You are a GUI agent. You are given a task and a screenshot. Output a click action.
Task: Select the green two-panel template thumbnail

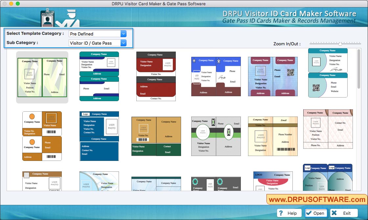42,77
